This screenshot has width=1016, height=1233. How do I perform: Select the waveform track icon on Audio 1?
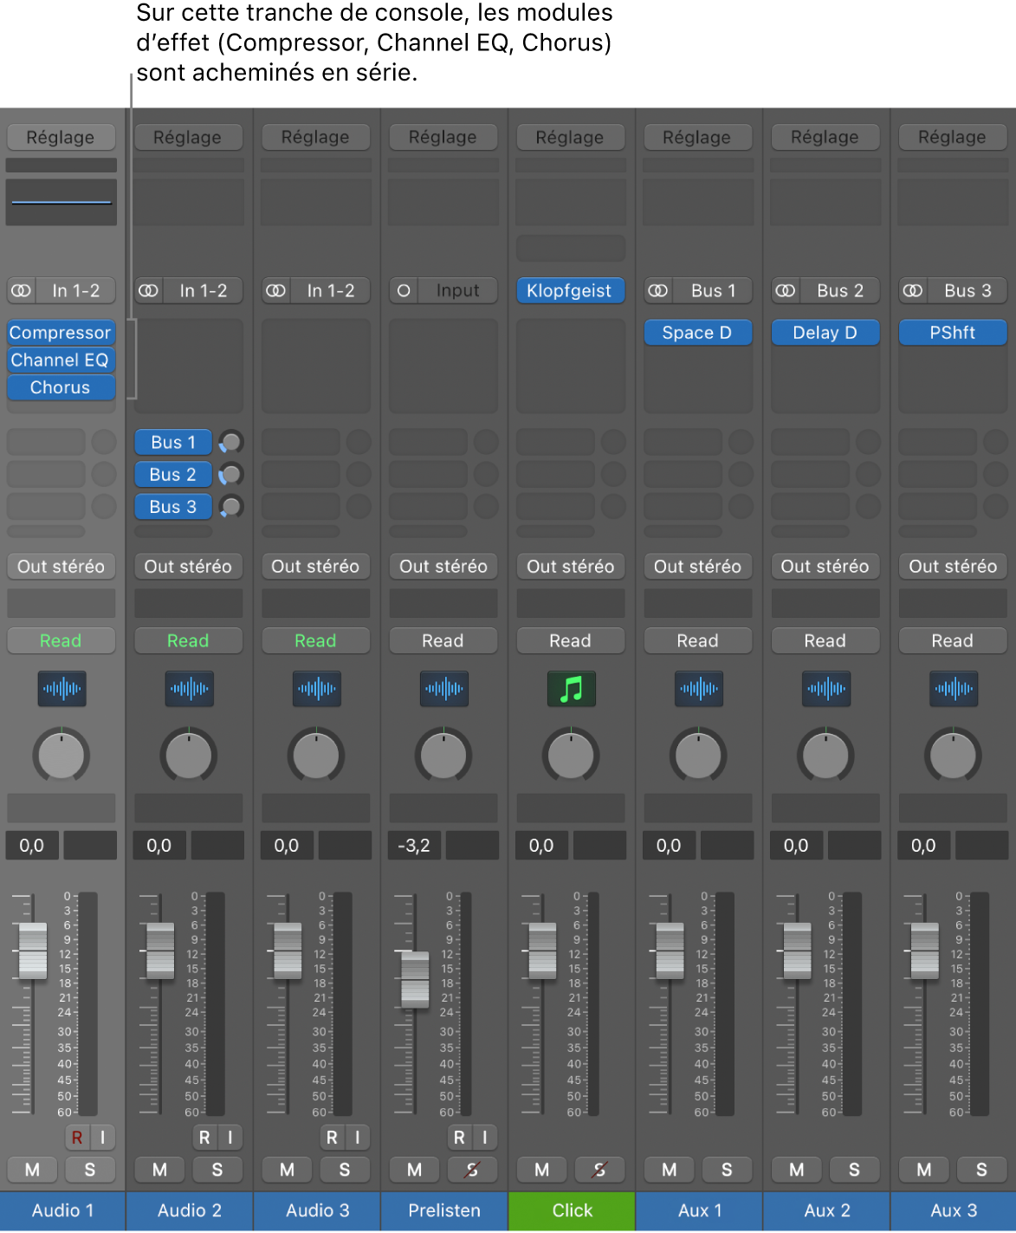coord(61,689)
